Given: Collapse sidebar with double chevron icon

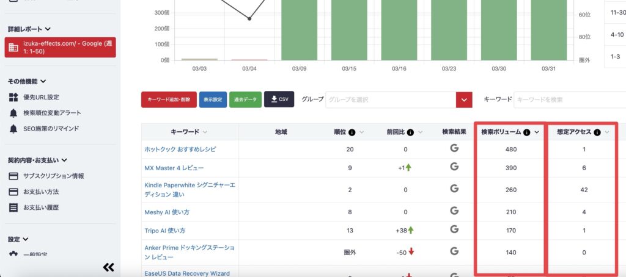Looking at the screenshot, I should (108, 267).
